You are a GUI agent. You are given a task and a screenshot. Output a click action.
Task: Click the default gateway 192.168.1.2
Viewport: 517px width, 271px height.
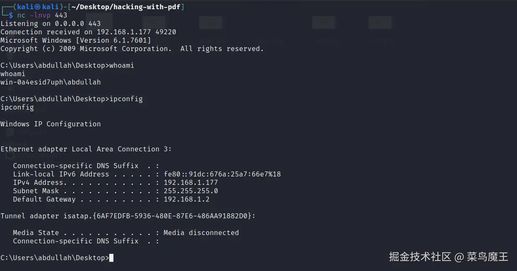pos(186,199)
